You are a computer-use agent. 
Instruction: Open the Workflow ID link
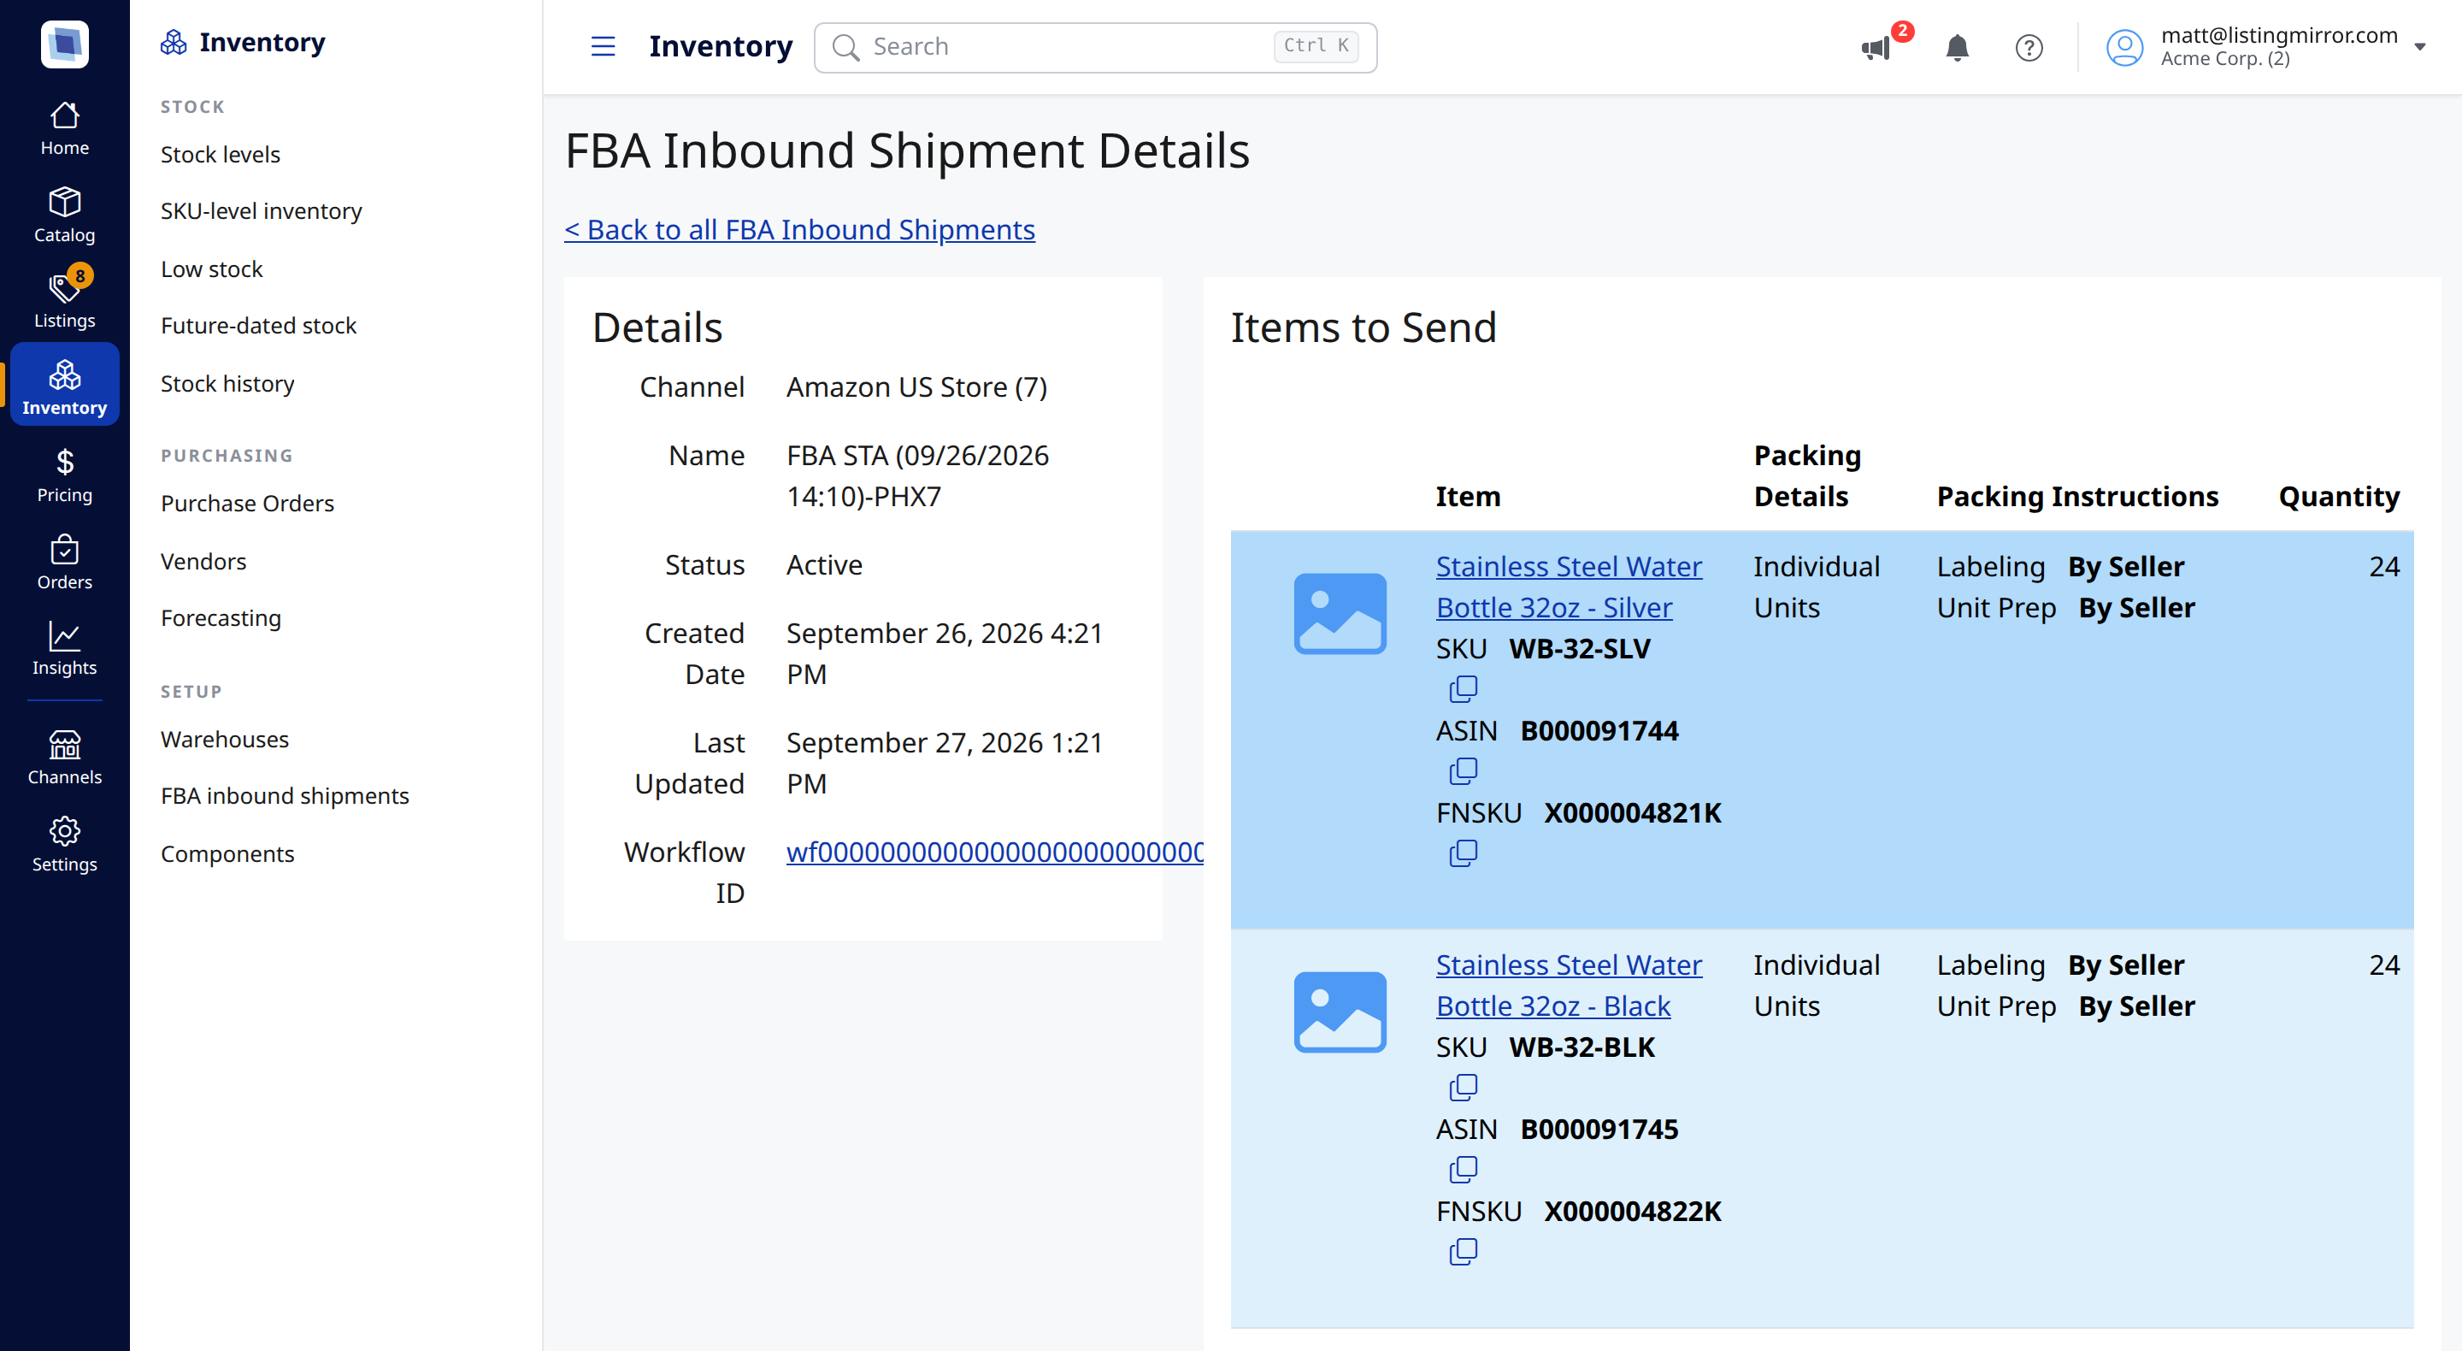point(994,852)
